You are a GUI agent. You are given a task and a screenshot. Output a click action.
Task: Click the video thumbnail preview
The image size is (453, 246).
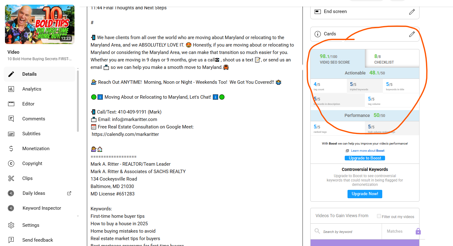40,24
